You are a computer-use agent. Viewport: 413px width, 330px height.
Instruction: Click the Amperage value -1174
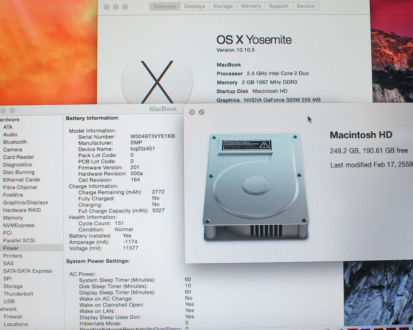click(x=130, y=242)
